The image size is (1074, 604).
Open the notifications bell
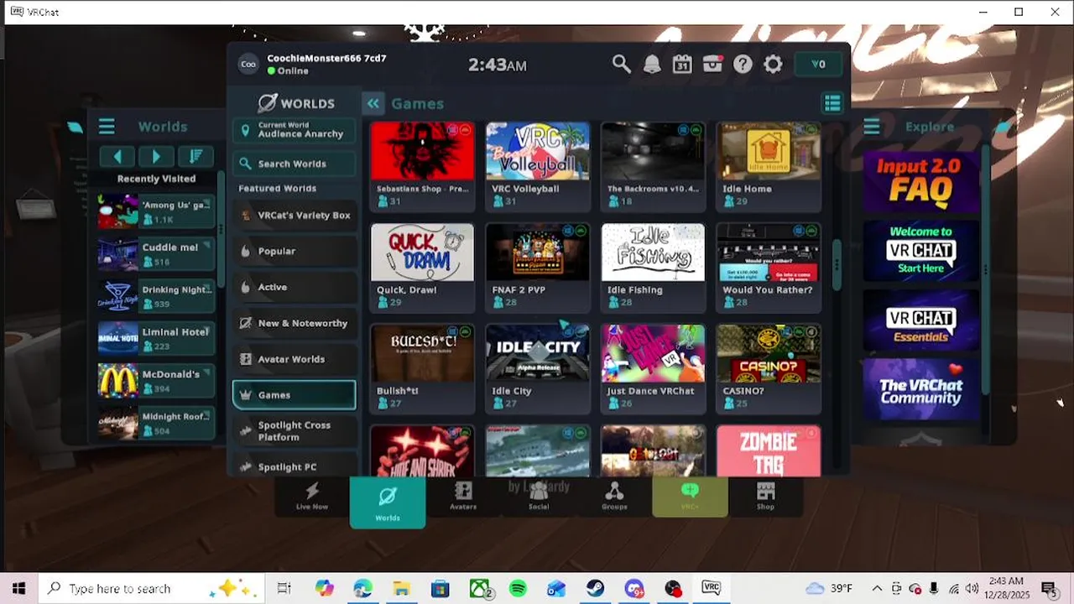[652, 65]
